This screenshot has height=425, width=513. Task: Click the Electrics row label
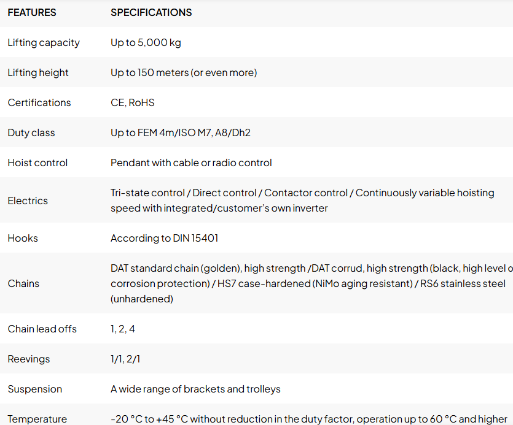(x=28, y=201)
